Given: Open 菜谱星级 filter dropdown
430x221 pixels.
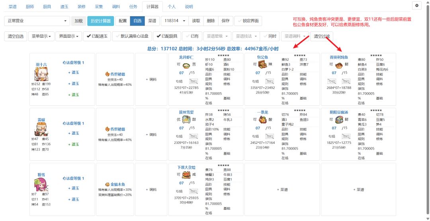Looking at the screenshot, I should pos(217,36).
